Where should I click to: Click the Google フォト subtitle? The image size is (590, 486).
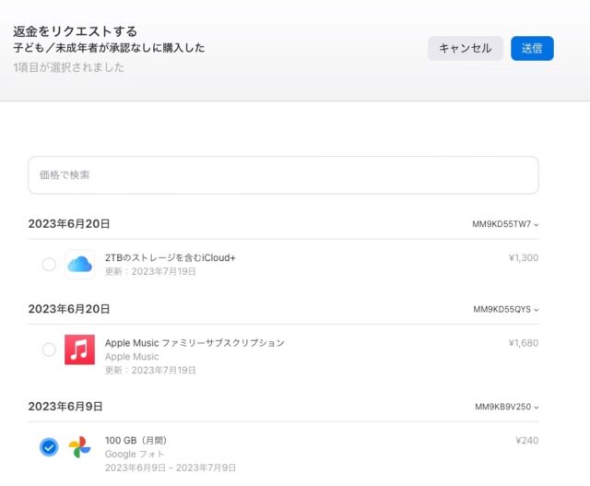[135, 454]
